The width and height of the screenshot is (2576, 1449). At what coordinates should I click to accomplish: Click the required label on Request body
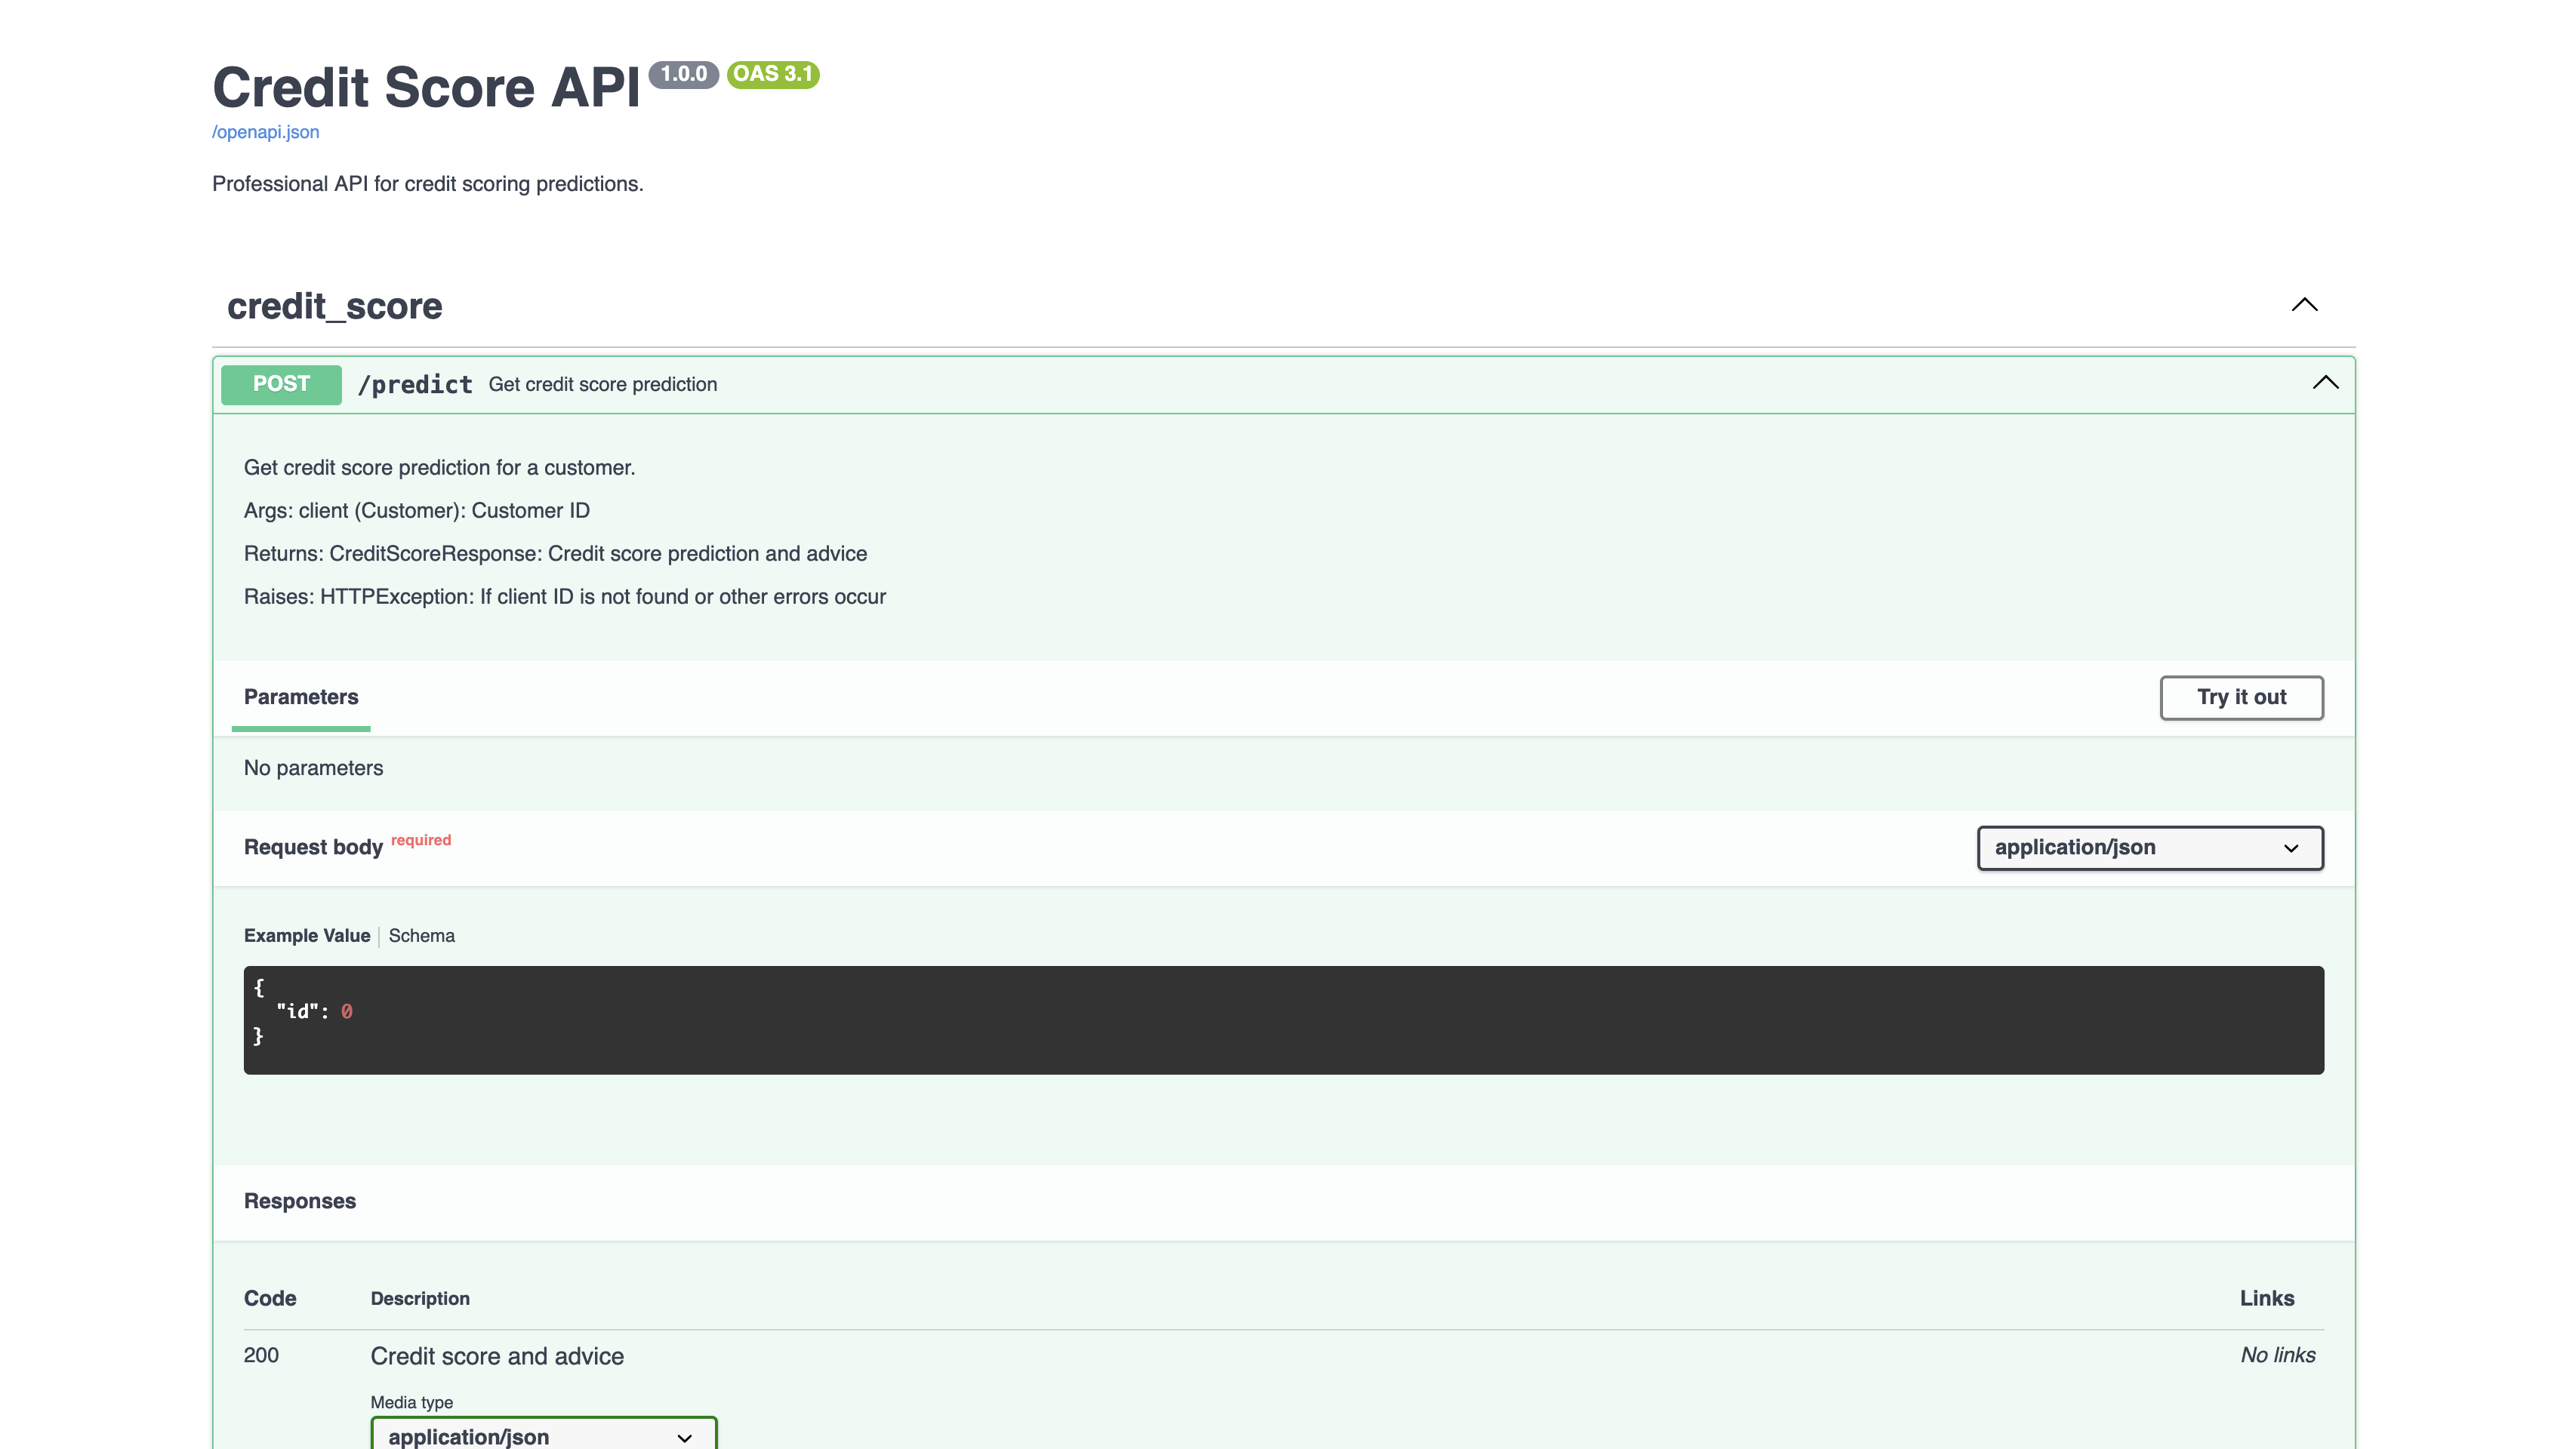(x=420, y=839)
